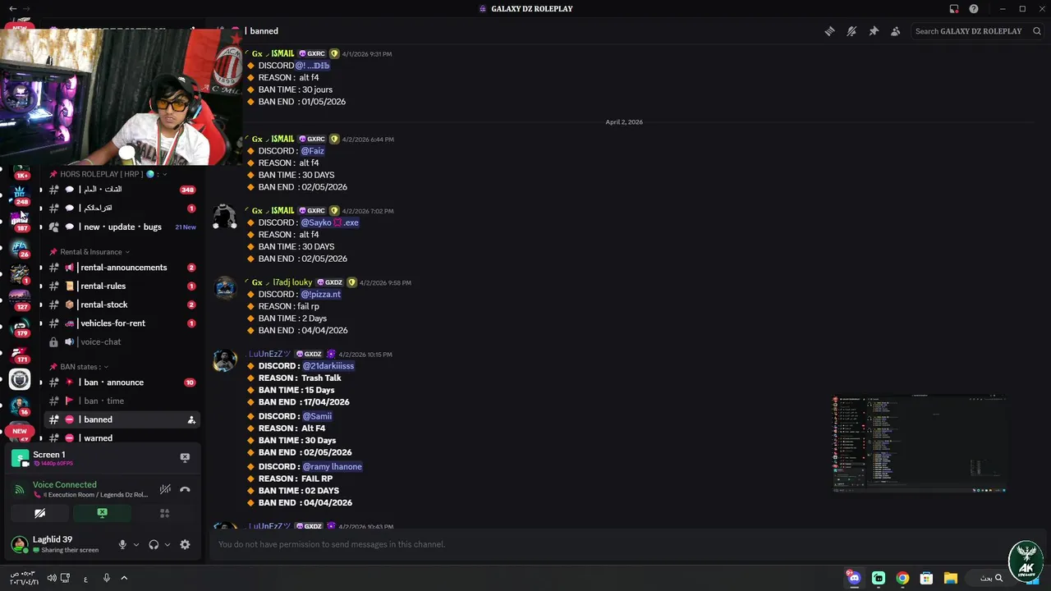This screenshot has width=1051, height=591.
Task: Expand microphone input options arrow
Action: (x=136, y=544)
